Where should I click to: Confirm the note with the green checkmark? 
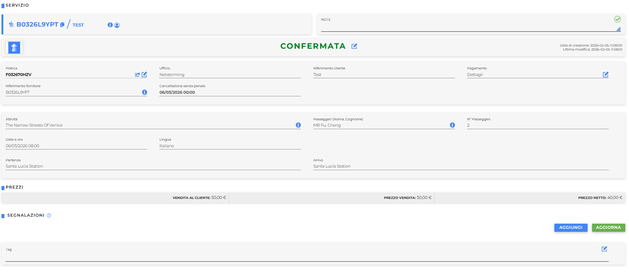pyautogui.click(x=617, y=19)
